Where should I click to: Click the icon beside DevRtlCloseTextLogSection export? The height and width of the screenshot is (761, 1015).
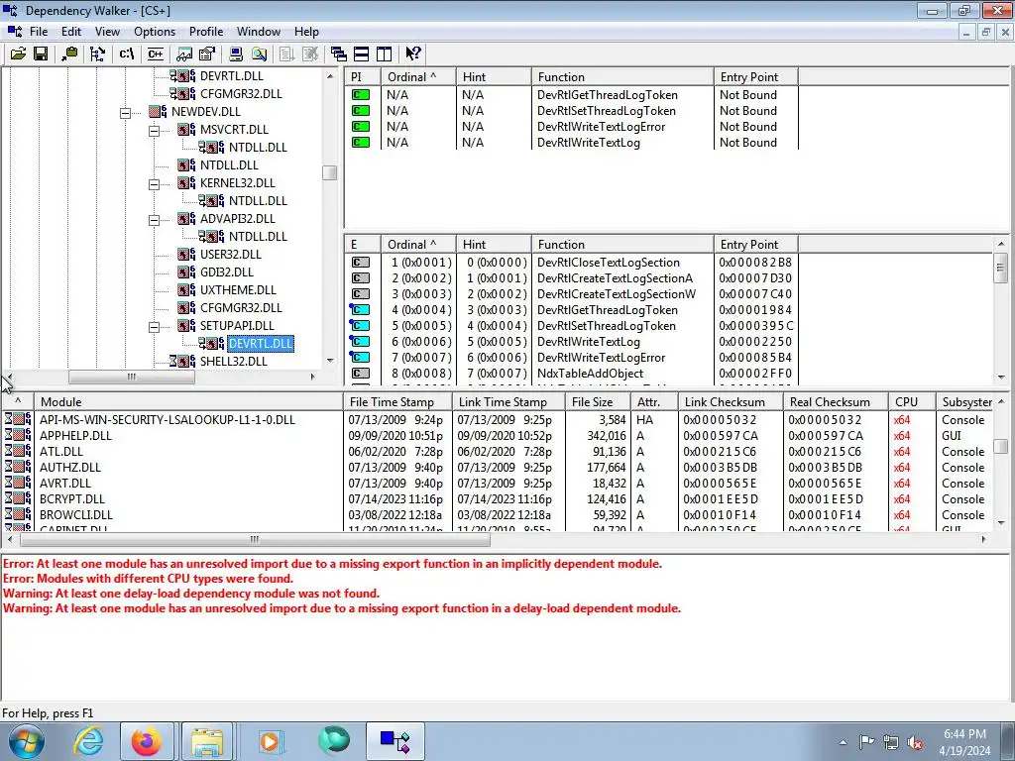361,262
